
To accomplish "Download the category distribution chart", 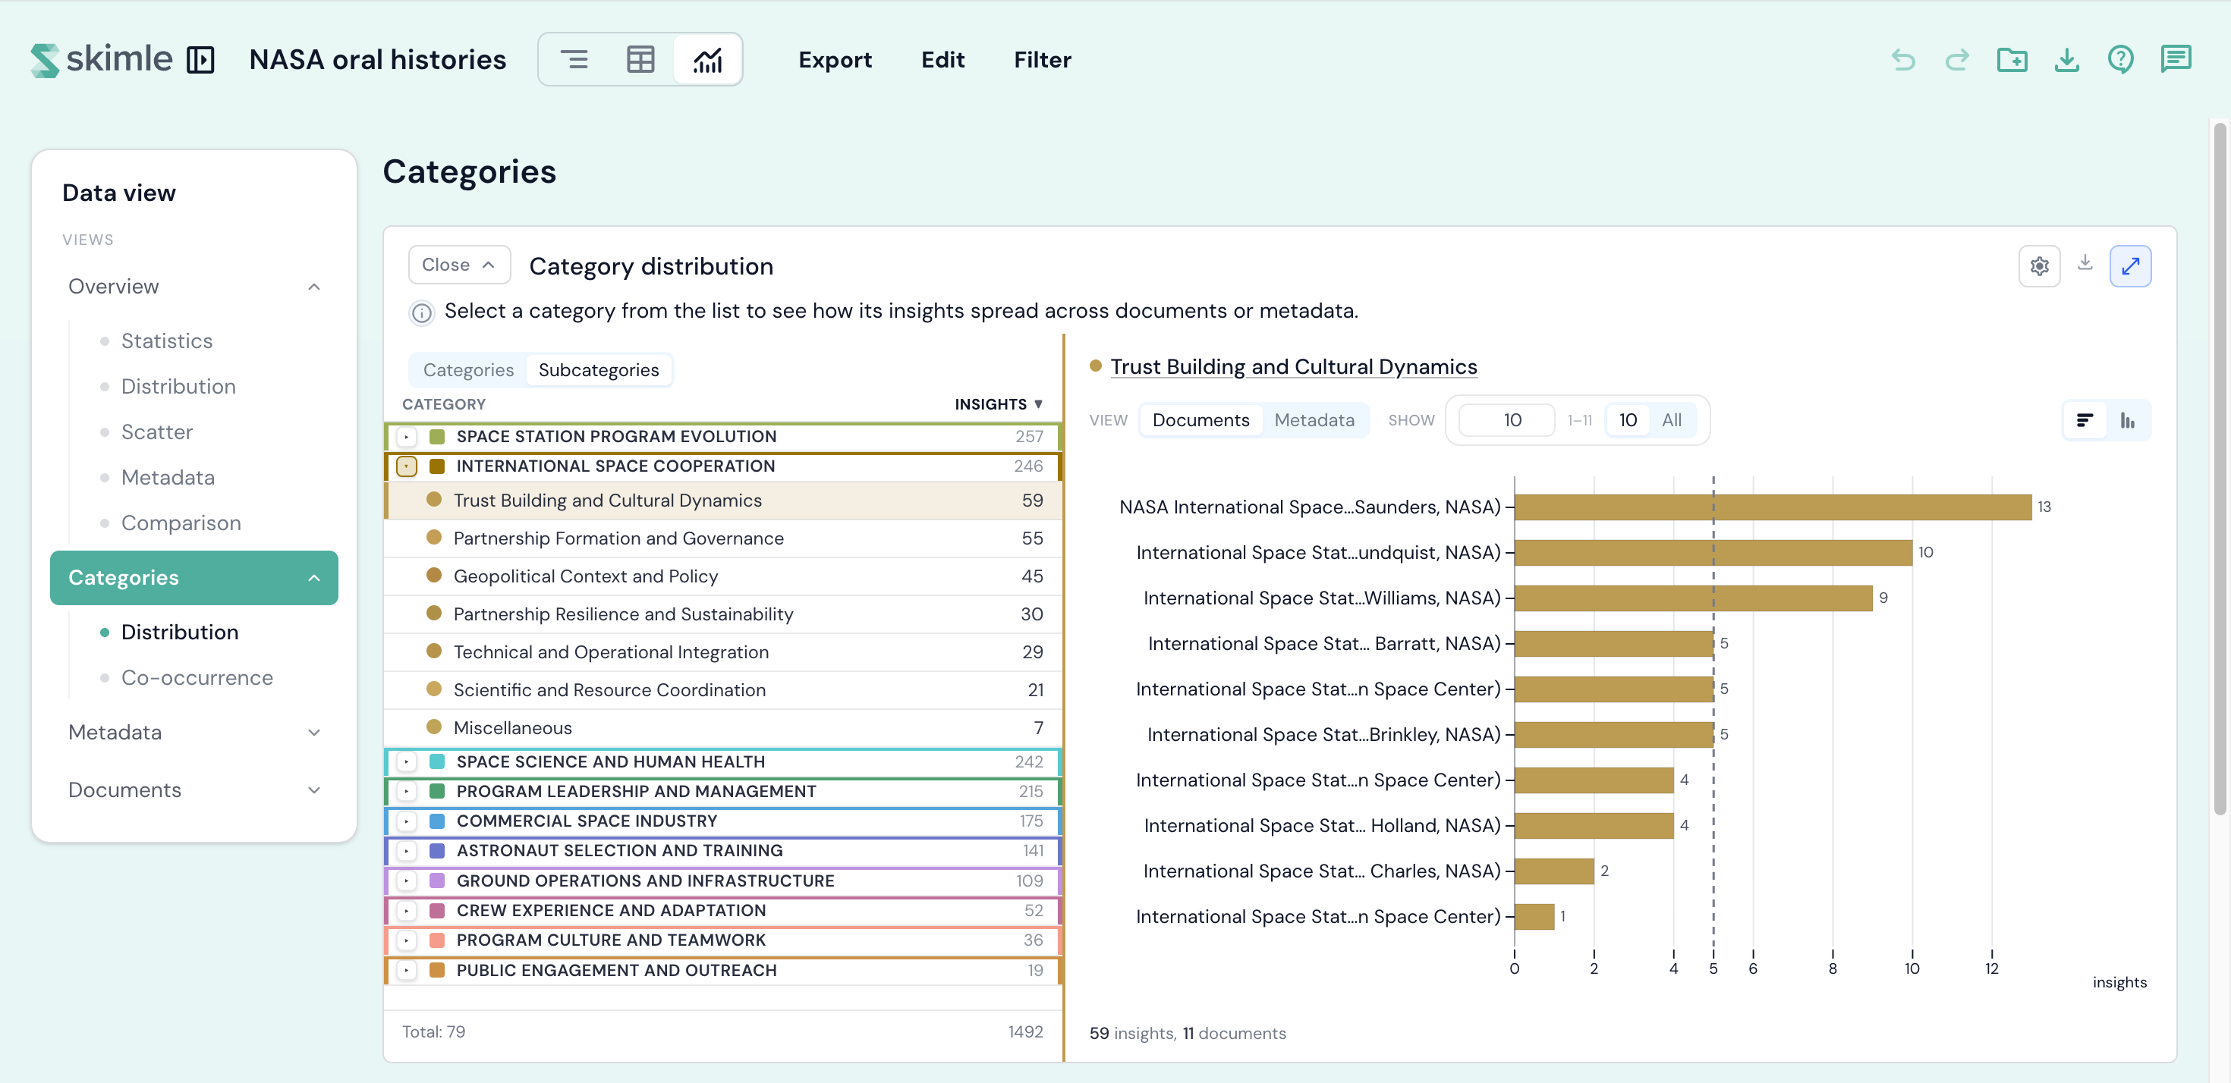I will [2085, 262].
